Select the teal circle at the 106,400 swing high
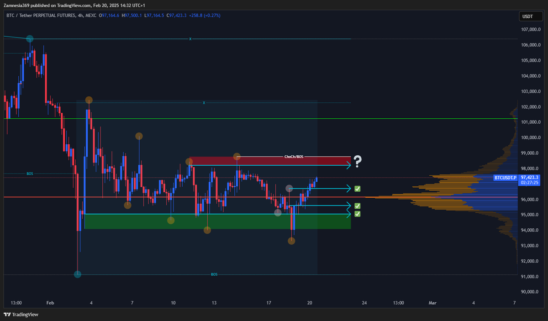The width and height of the screenshot is (548, 321). [30, 39]
